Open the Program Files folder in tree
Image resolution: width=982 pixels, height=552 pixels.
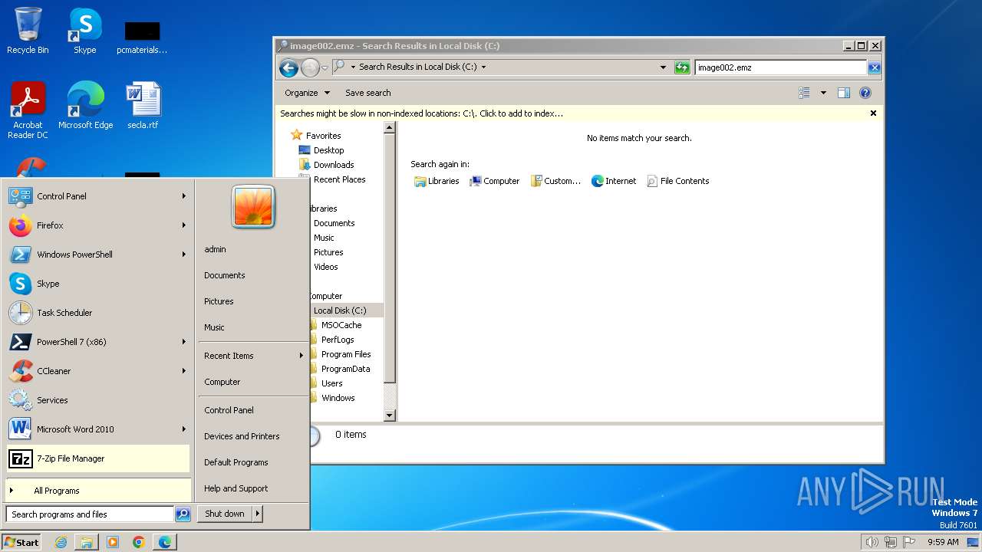(346, 354)
